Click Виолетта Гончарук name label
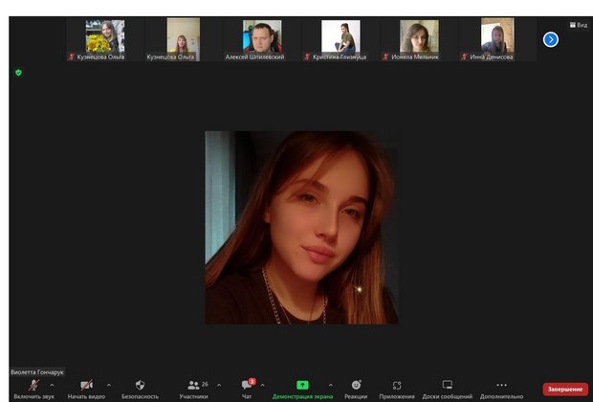 (x=37, y=372)
